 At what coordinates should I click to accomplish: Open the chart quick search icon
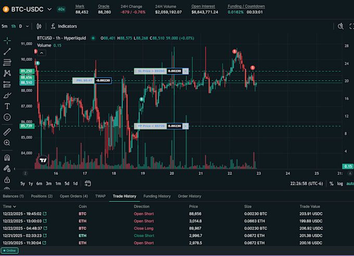(x=340, y=27)
